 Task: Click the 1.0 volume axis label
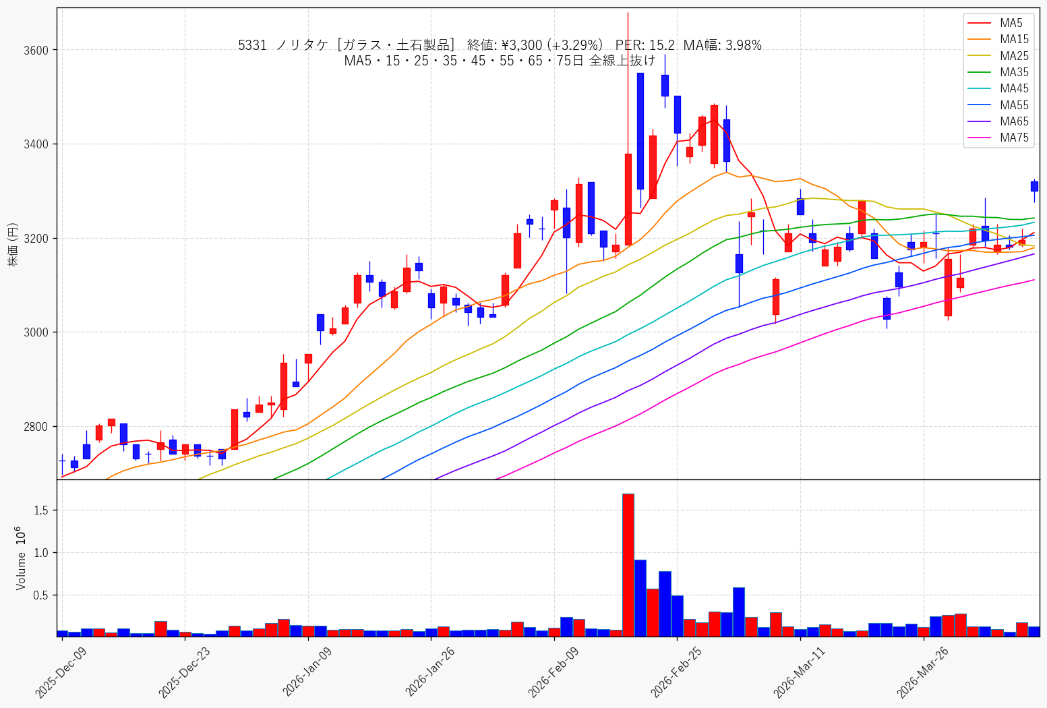41,553
